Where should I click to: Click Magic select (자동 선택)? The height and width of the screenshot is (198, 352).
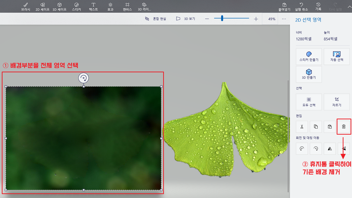[337, 57]
